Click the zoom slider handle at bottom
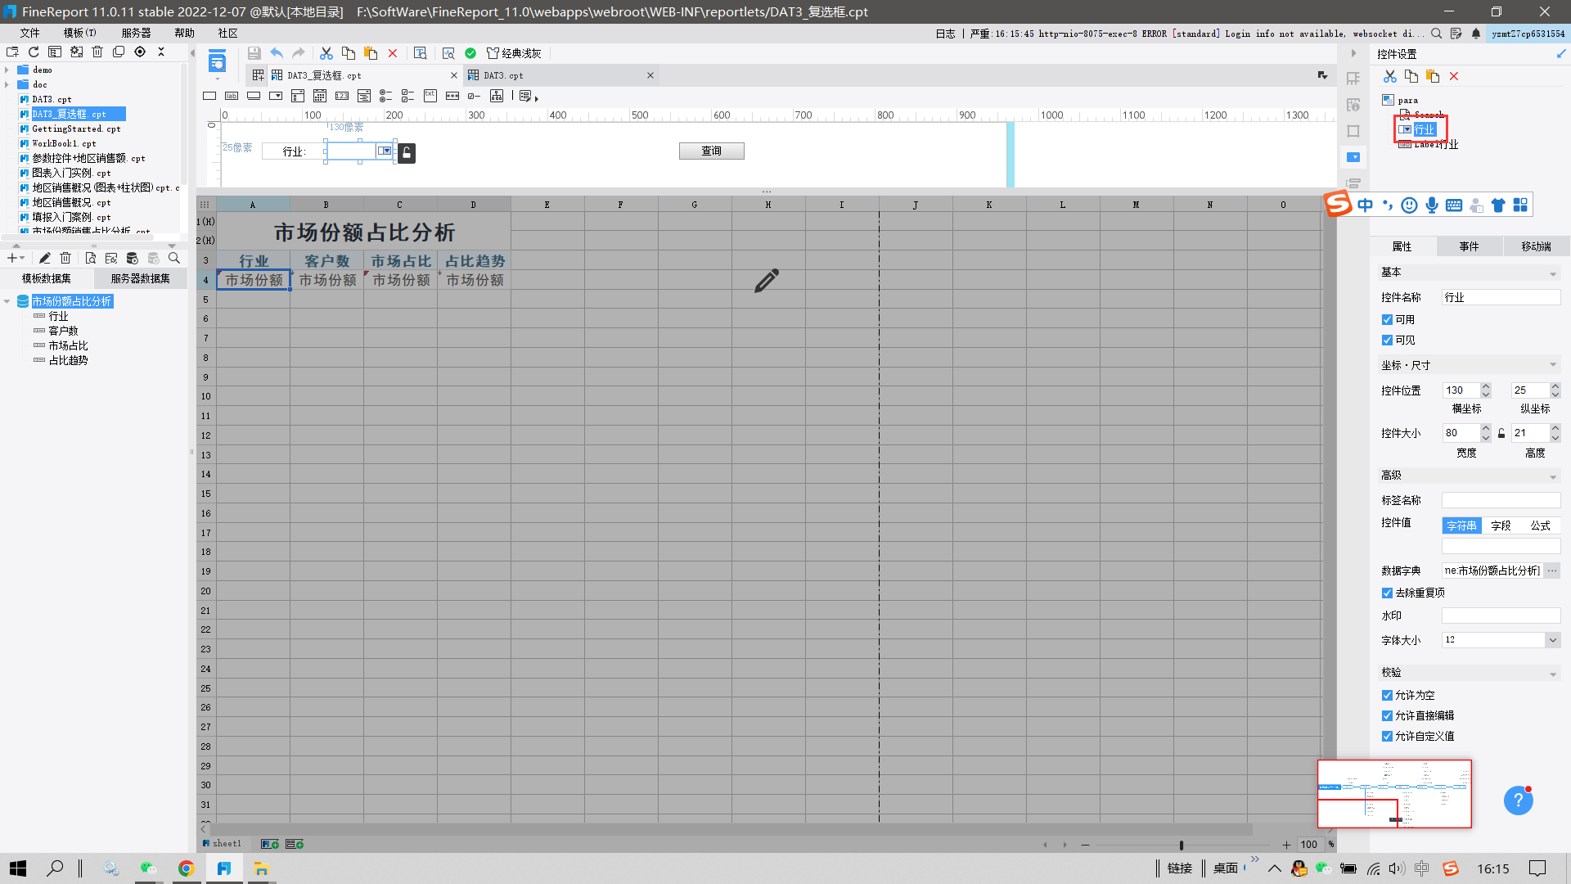This screenshot has width=1571, height=884. [x=1181, y=845]
